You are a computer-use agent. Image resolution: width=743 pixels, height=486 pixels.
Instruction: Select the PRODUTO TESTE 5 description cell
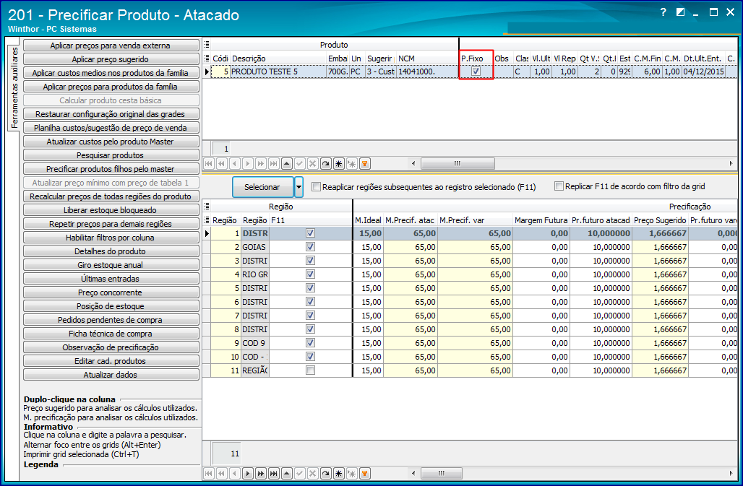coord(278,71)
